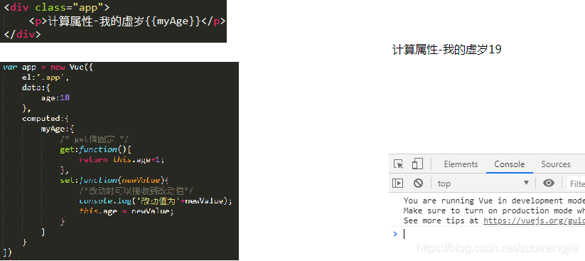Click the console.log code line
585x261 pixels.
coord(156,201)
